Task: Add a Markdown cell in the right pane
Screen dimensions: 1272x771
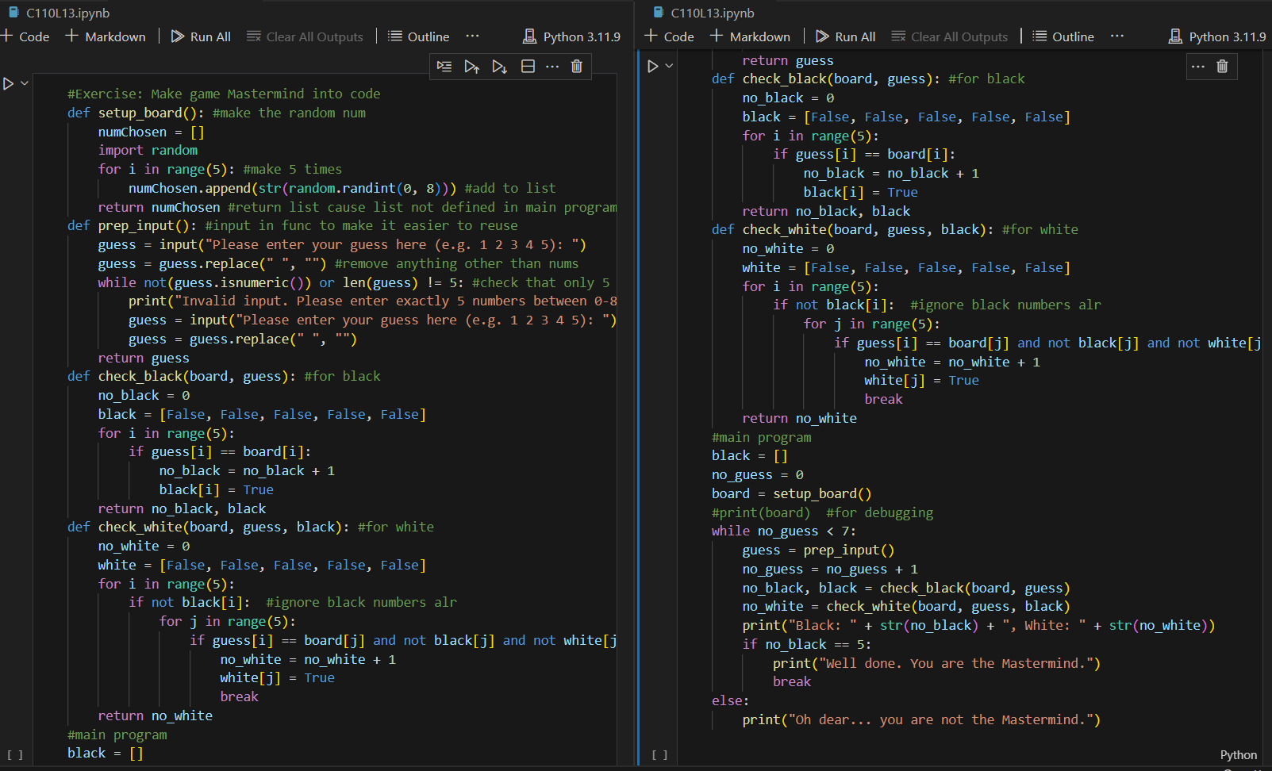Action: click(750, 36)
